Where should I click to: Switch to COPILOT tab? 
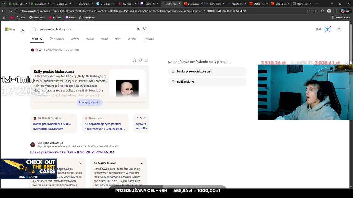coord(132,39)
